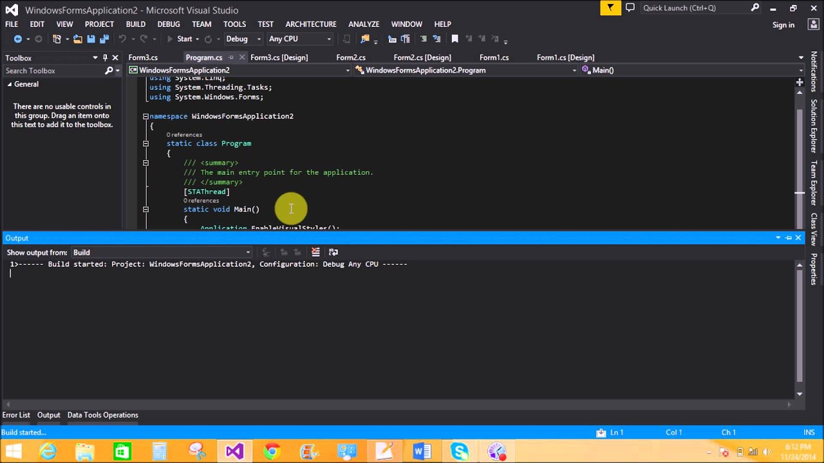The height and width of the screenshot is (463, 824).
Task: Click the Find in Files toolbar icon
Action: (x=365, y=39)
